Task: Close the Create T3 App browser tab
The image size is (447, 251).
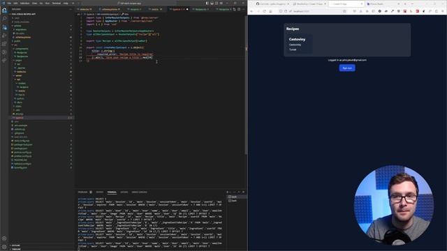Action: pos(362,4)
